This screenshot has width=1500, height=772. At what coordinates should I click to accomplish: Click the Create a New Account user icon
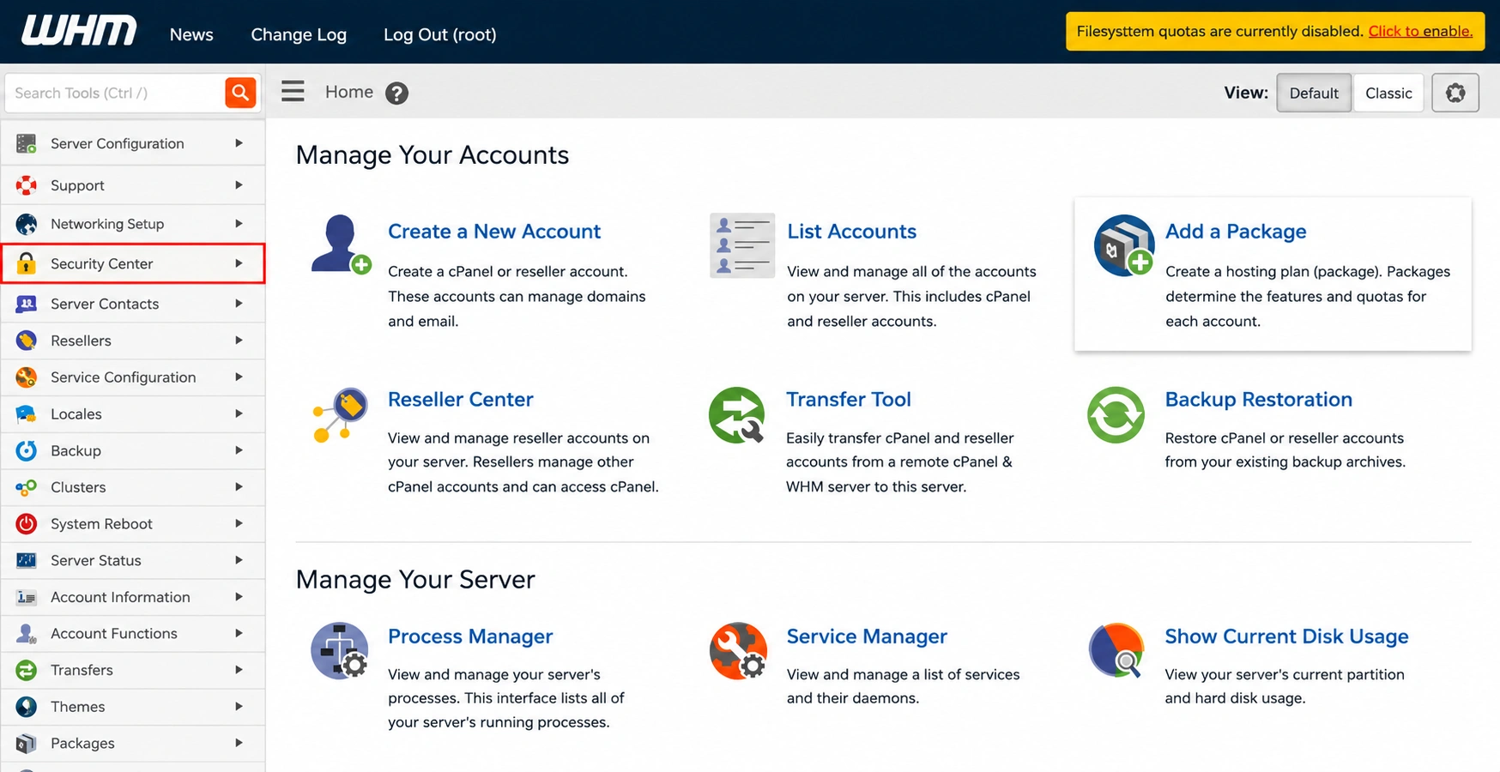341,244
